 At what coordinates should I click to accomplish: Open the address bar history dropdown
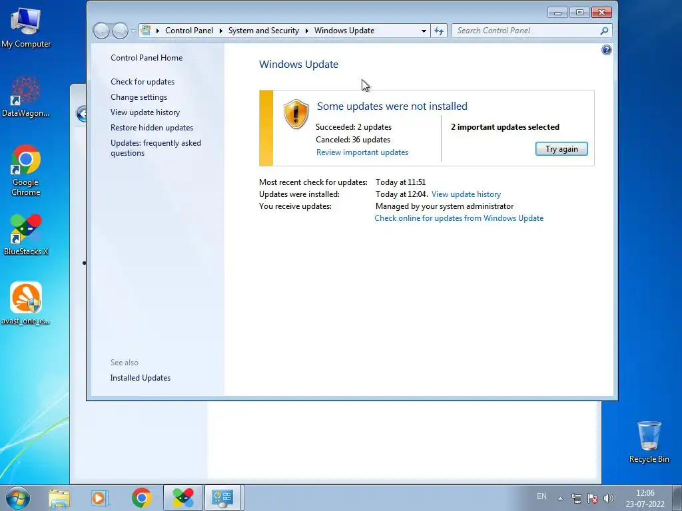424,31
